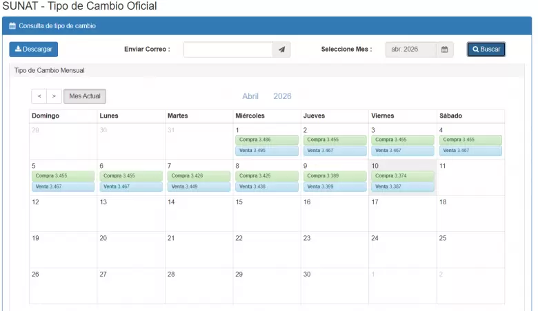This screenshot has height=311, width=538.
Task: Click the Mes Actual button
Action: [x=85, y=96]
